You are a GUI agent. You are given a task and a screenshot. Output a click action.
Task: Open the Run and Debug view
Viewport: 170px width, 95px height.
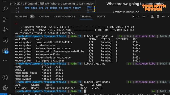pos(5,30)
